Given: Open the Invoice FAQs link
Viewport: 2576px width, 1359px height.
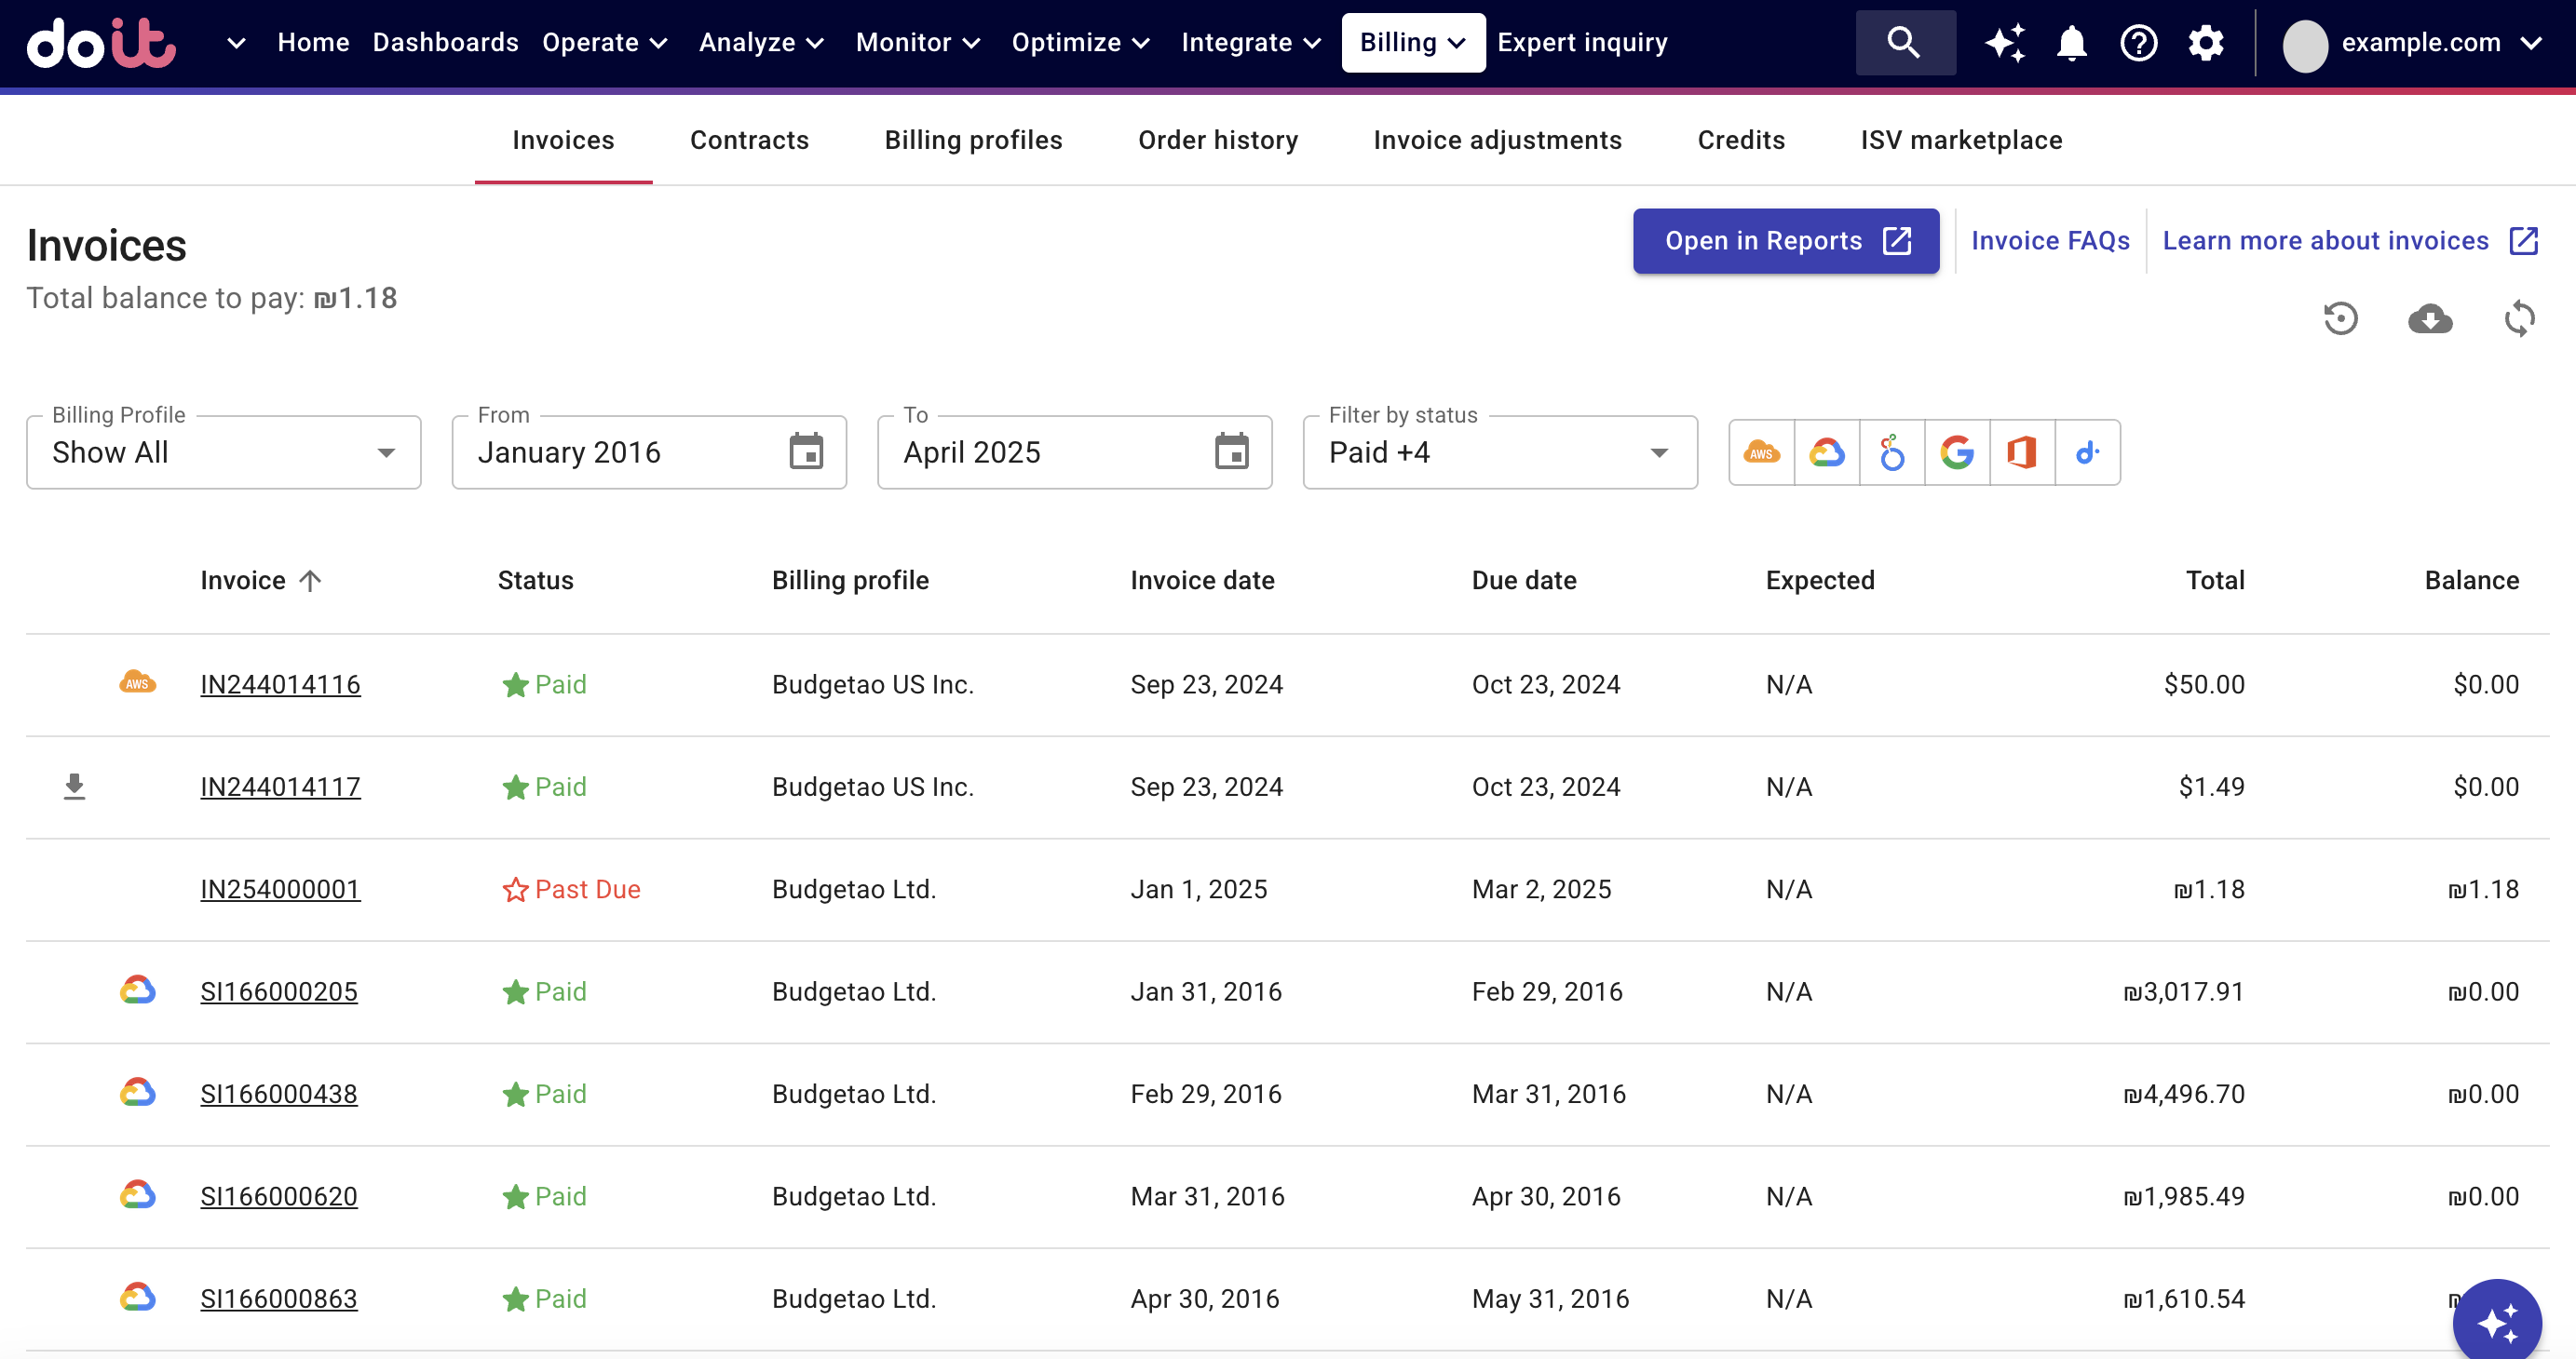Looking at the screenshot, I should 2050,241.
